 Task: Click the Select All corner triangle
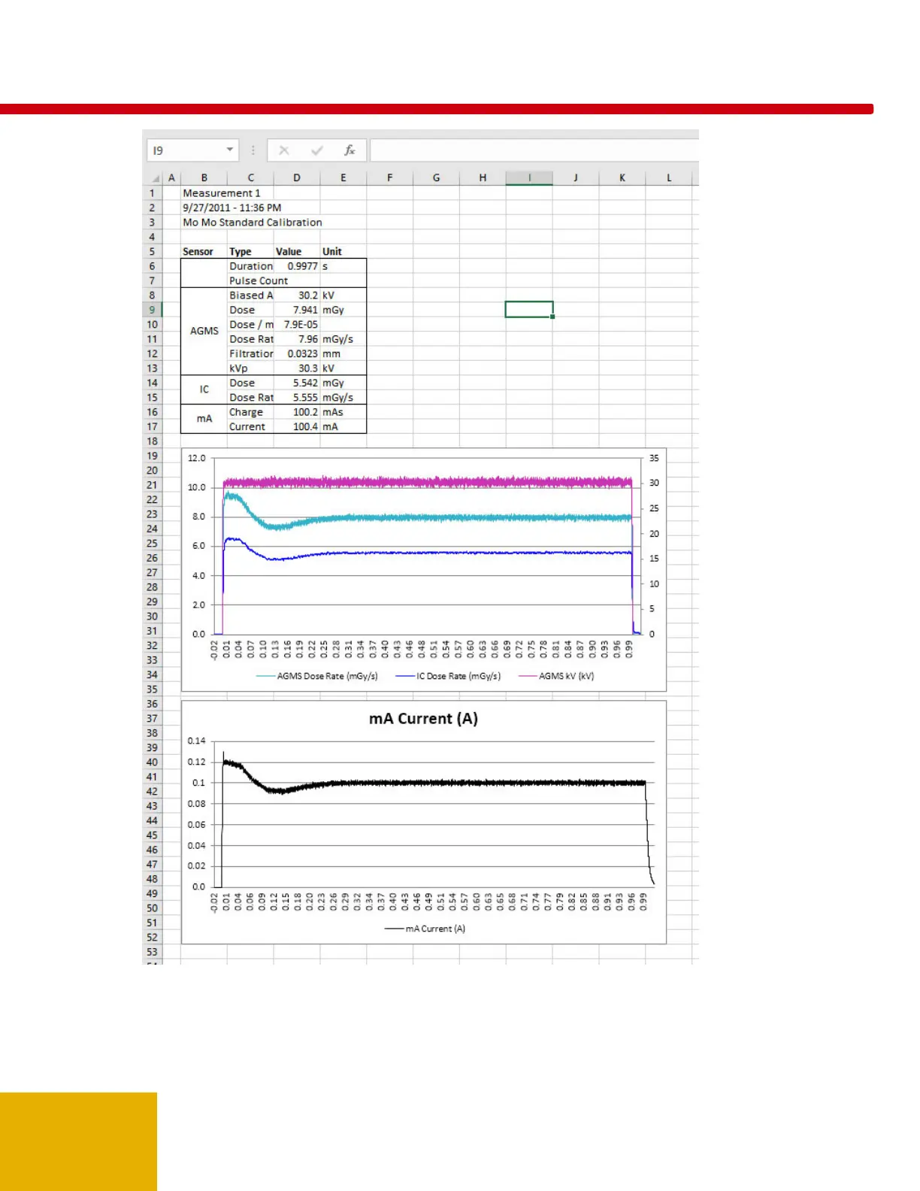point(156,178)
